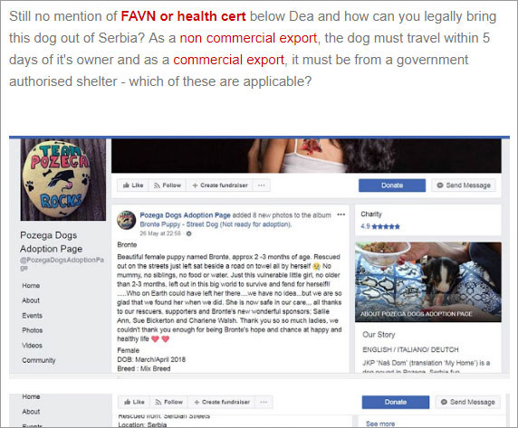Click Create fundraiser in the upper toolbar
Image resolution: width=518 pixels, height=428 pixels.
click(220, 185)
